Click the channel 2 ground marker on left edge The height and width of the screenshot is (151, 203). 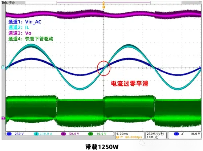3,67
